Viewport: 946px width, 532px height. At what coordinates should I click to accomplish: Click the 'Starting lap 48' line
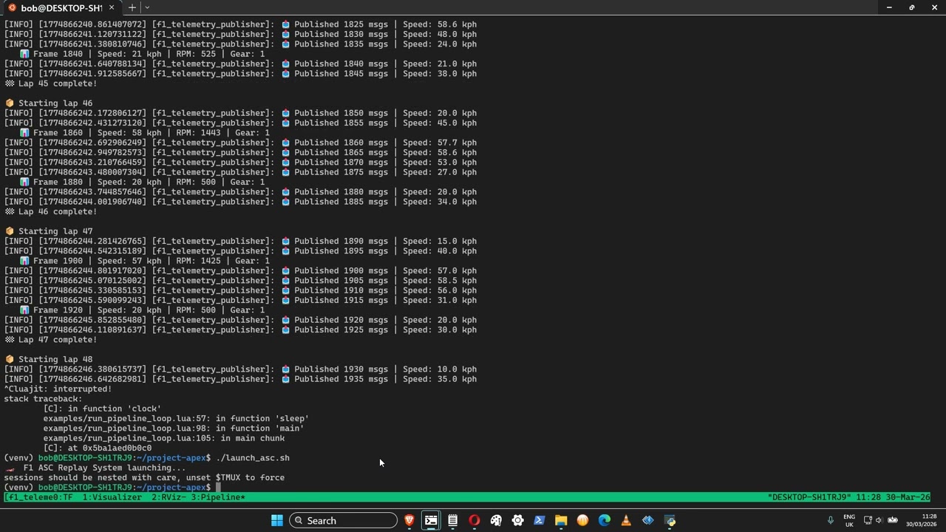pos(49,359)
